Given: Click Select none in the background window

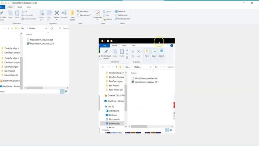Looking at the screenshot, I should (x=121, y=15).
